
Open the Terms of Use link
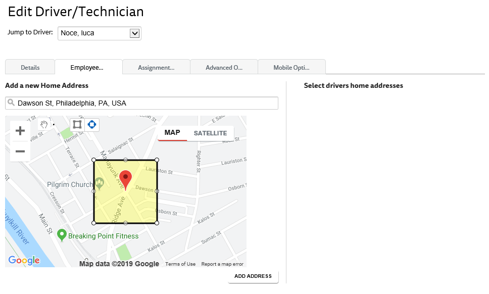pos(180,264)
